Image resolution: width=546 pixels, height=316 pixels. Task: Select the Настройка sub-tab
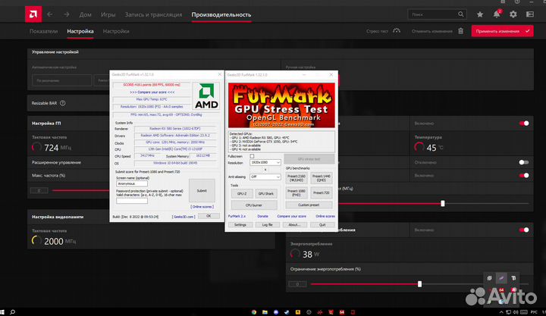coord(80,31)
